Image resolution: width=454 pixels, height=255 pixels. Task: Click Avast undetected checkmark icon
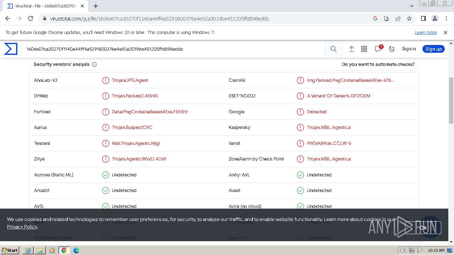[300, 190]
